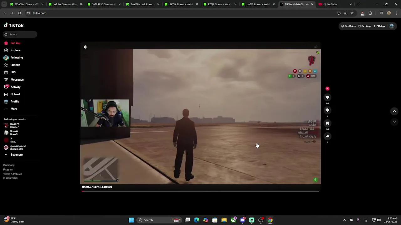Open uploader name user5778196844​0401
Screen dimensions: 401x225
tap(97, 187)
